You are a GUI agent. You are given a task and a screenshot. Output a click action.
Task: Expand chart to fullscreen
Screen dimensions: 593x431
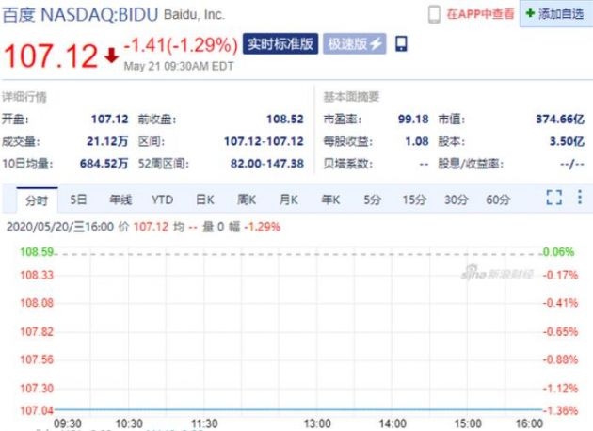coord(553,198)
